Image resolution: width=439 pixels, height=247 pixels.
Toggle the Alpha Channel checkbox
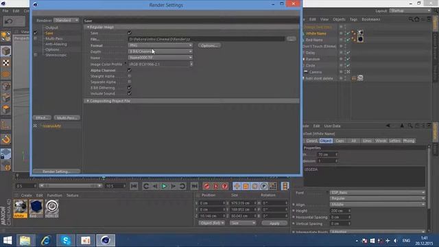click(130, 70)
